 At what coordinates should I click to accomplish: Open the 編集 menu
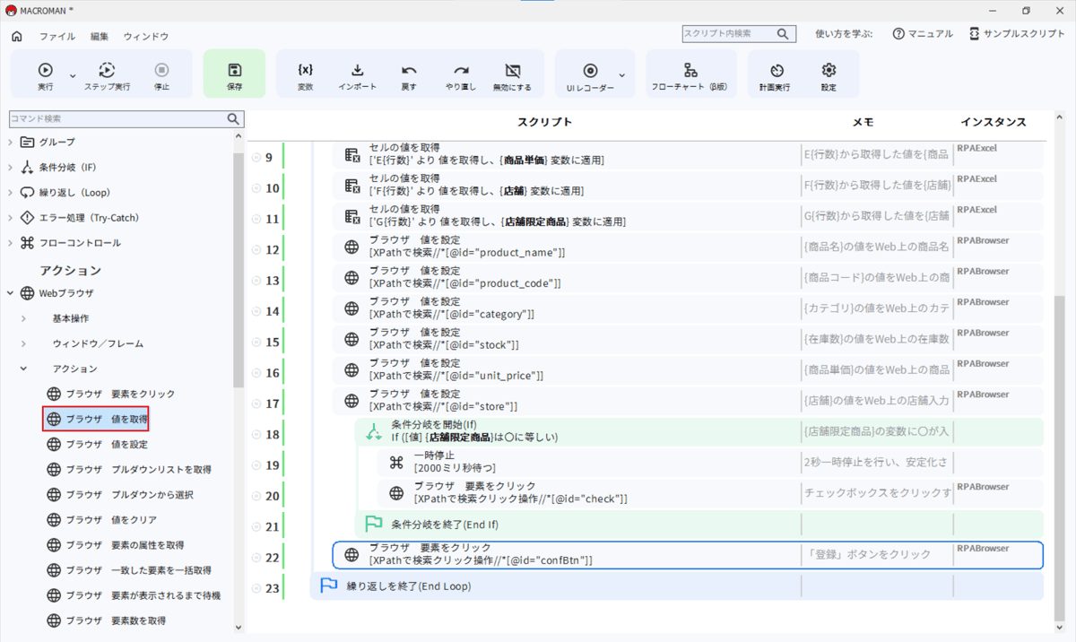[100, 37]
